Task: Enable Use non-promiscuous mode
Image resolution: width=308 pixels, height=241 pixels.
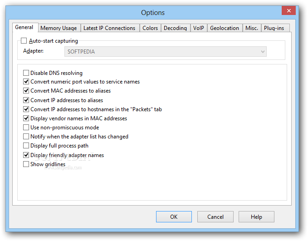Action: 26,128
